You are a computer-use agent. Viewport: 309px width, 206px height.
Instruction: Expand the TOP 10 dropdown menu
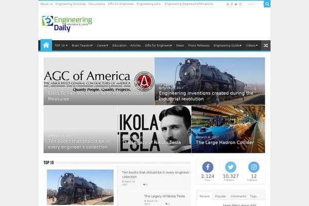click(61, 45)
